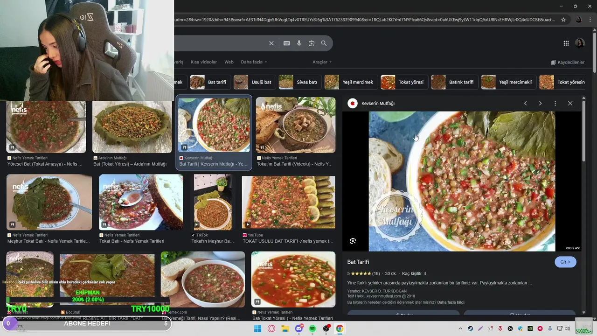The width and height of the screenshot is (597, 336).
Task: Open YouTube TOKAT USULÜ BAT TARİFİ thumbnail
Action: click(288, 202)
